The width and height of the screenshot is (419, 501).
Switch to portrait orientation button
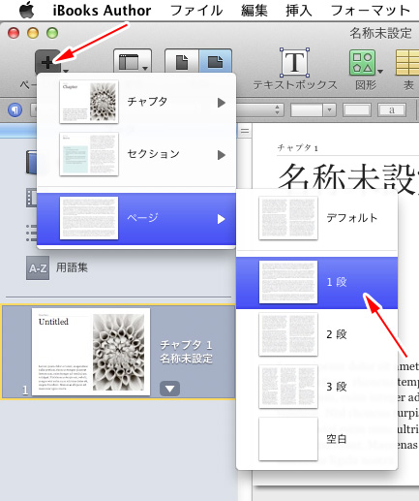(x=182, y=62)
